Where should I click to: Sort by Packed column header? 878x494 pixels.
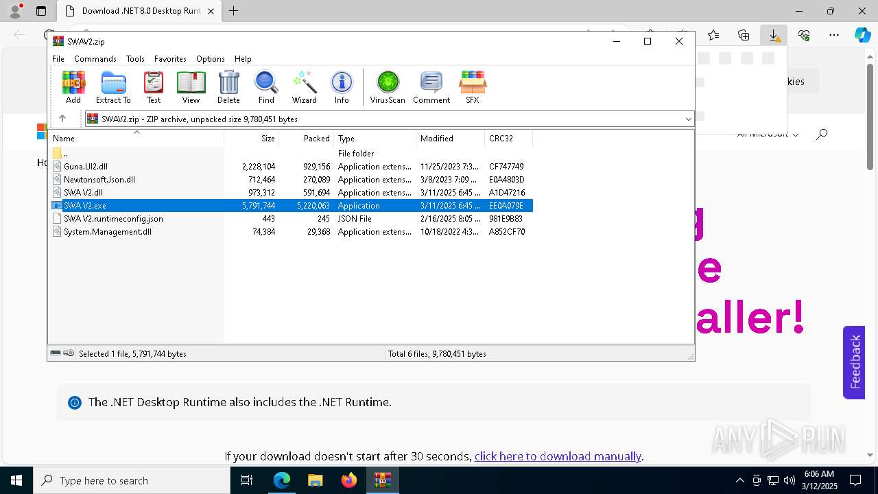(307, 138)
